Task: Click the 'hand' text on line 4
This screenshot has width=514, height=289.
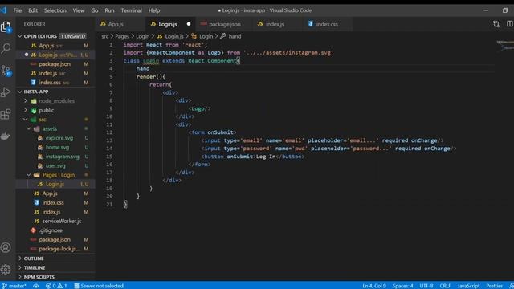Action: (143, 68)
